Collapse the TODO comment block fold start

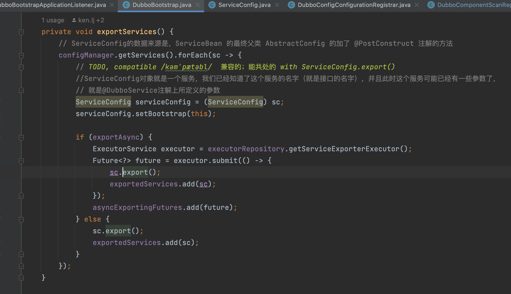click(x=21, y=67)
